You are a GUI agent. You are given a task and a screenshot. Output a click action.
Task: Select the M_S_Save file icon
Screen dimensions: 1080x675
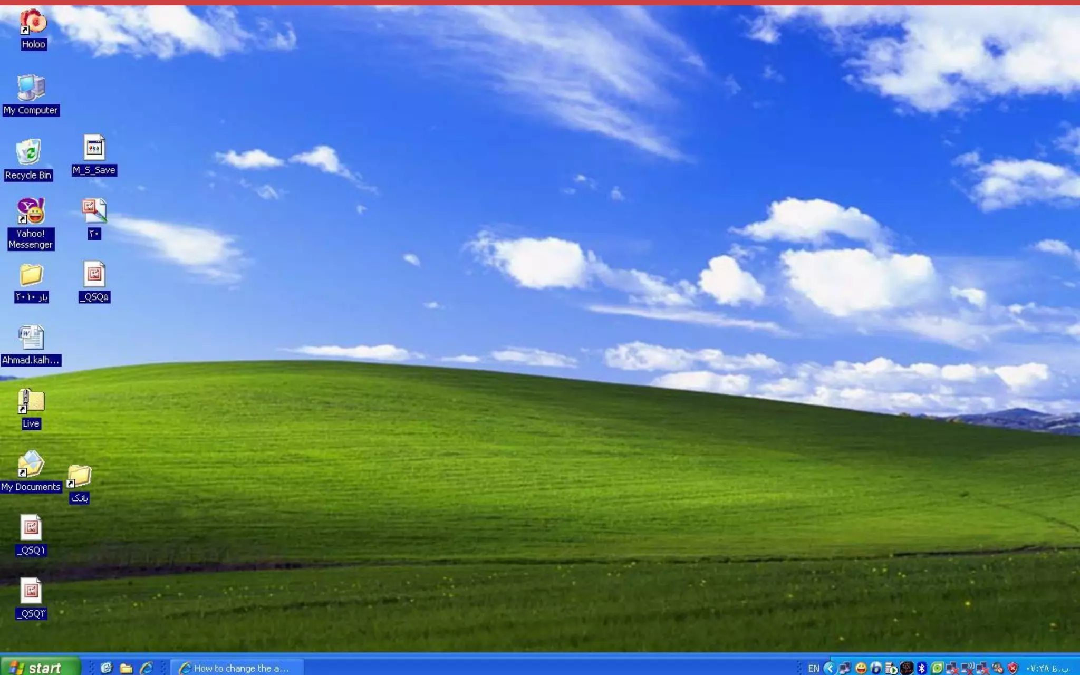[x=94, y=148]
